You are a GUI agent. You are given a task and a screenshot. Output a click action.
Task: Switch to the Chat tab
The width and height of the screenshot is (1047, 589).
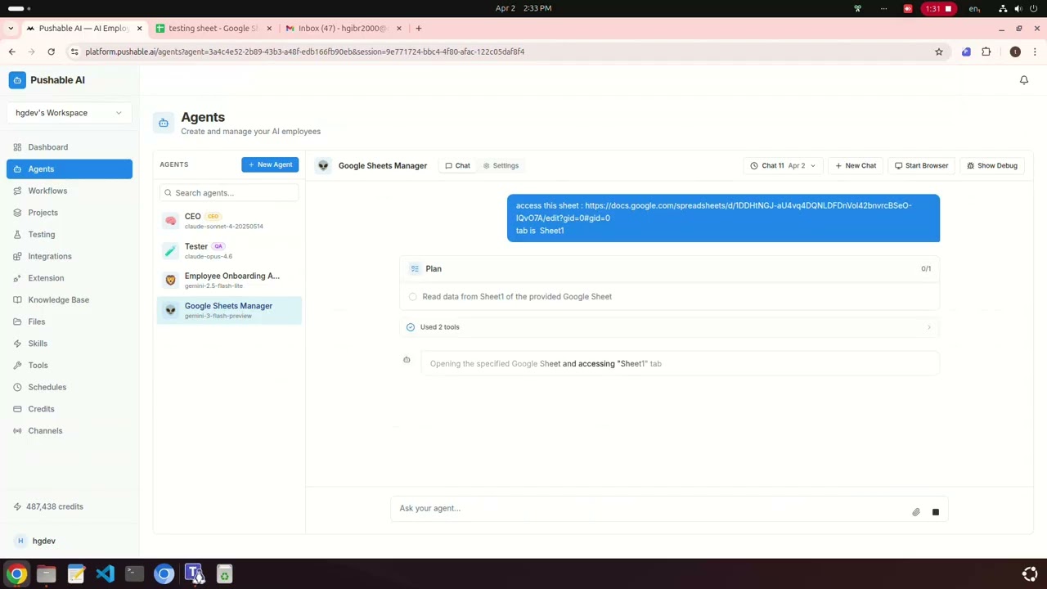(458, 165)
